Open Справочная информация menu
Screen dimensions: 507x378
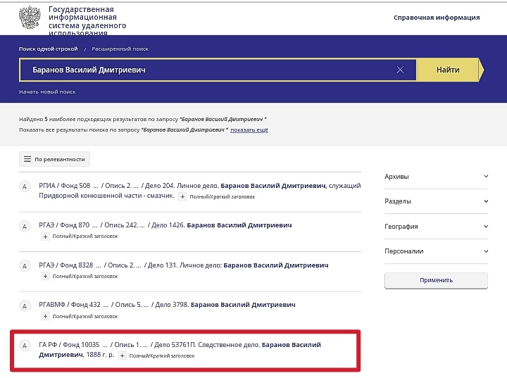437,18
